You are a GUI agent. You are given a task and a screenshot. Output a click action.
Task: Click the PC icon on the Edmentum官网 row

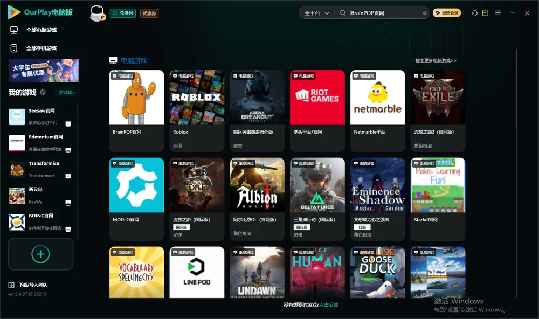tap(68, 150)
